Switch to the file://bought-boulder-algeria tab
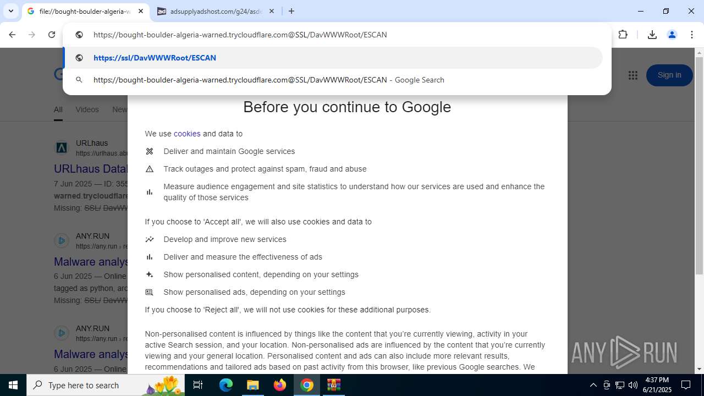The width and height of the screenshot is (704, 396). (85, 11)
